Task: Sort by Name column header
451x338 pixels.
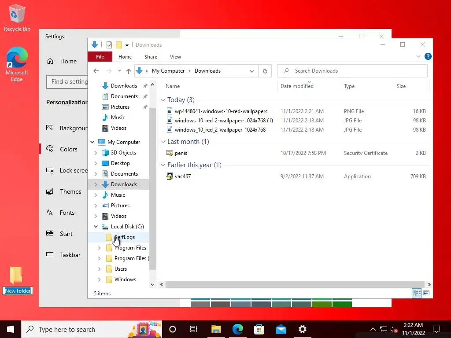Action: [173, 86]
